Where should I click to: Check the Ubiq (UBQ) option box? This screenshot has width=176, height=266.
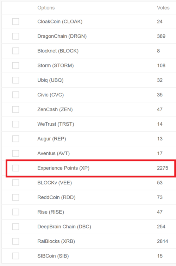[15, 80]
